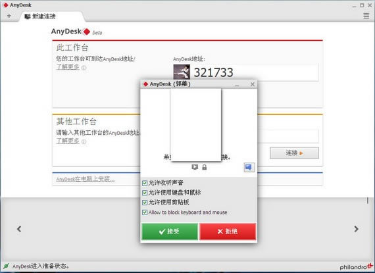This screenshot has height=273, width=375.
Task: Accept the request with green 接受 button
Action: click(170, 231)
